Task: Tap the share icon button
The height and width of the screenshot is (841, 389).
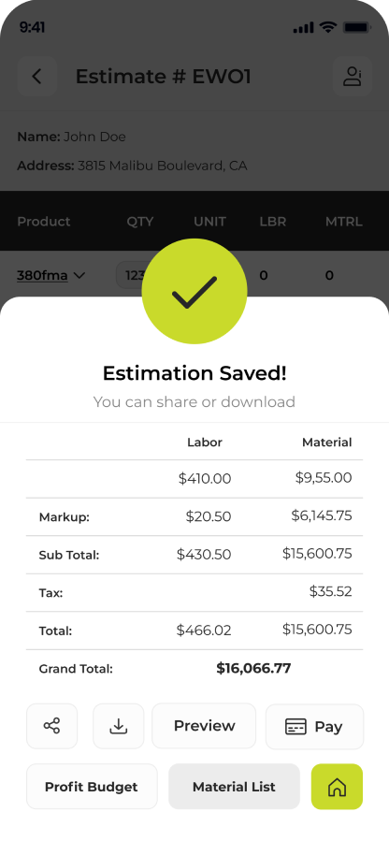Action: click(52, 726)
